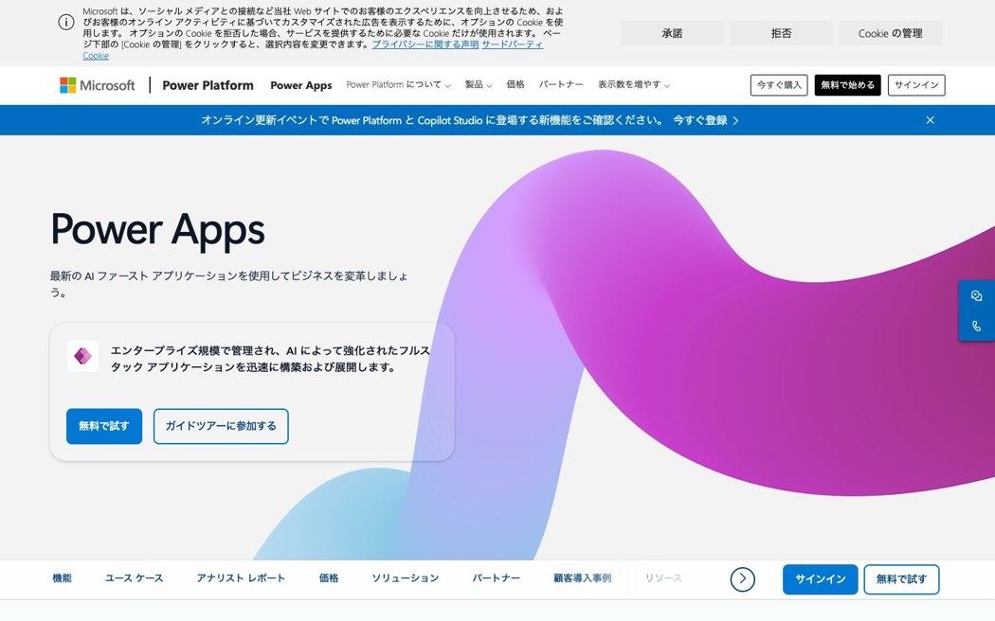995x621 pixels.
Task: Click Power Apps header link
Action: pos(300,85)
